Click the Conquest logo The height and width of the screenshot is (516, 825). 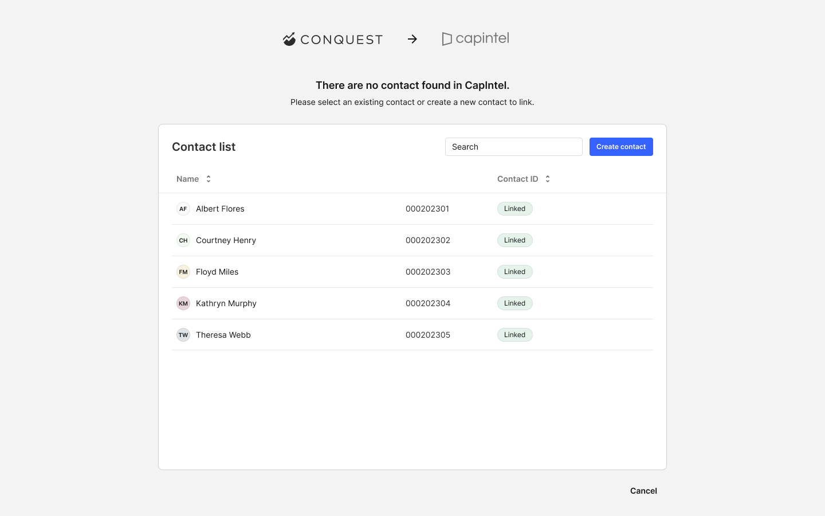(332, 39)
